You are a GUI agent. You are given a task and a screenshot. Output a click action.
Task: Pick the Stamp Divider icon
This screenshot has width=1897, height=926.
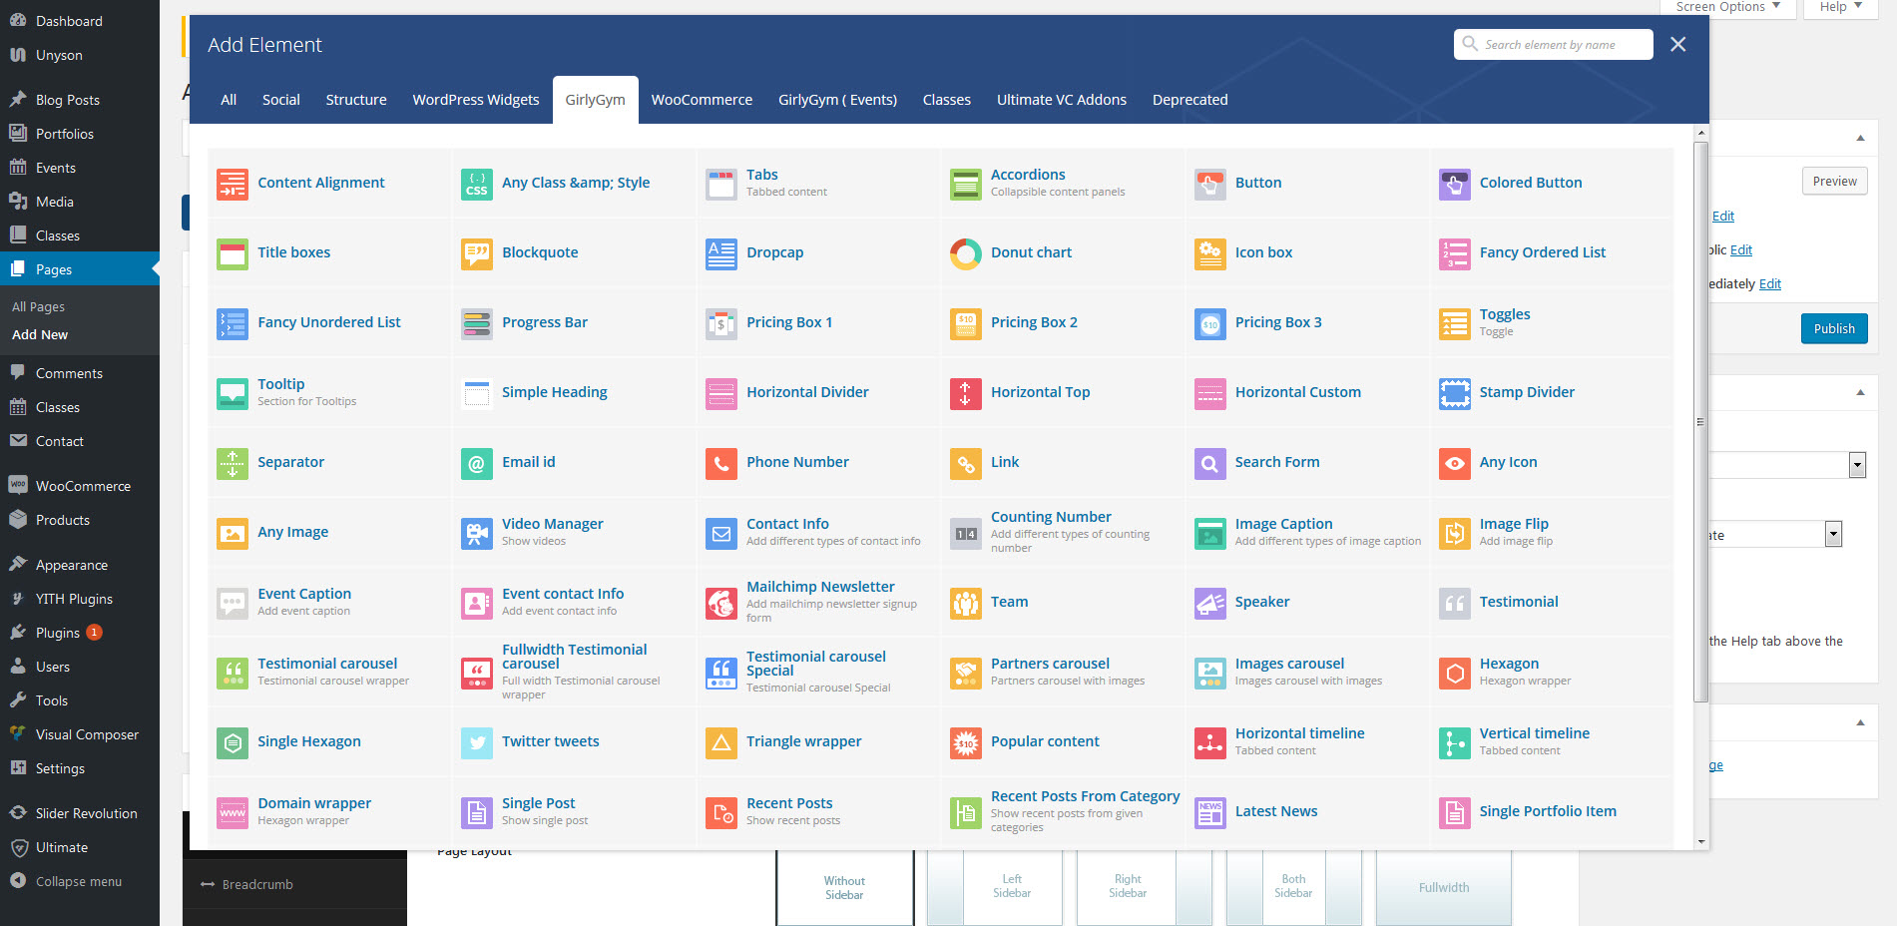click(x=1454, y=393)
